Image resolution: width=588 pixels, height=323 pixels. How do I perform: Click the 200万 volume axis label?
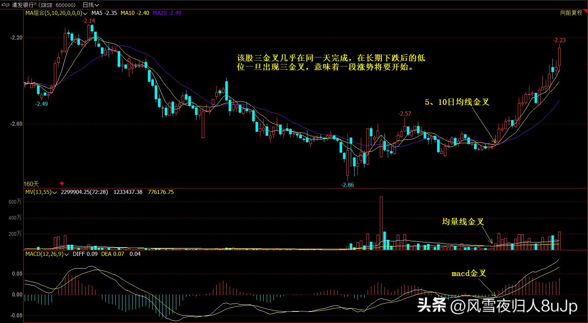tap(15, 234)
